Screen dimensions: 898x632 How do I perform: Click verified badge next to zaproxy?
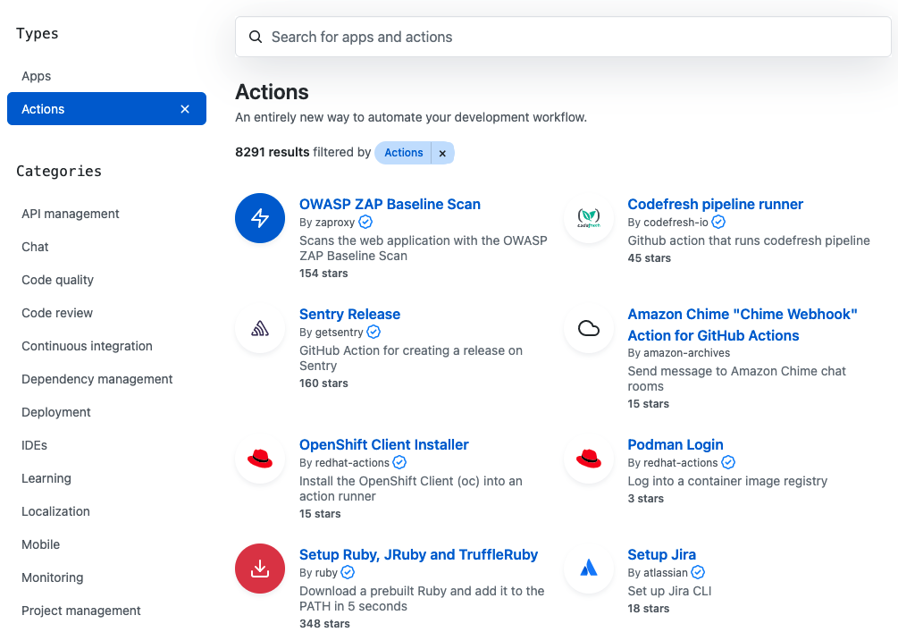(365, 222)
